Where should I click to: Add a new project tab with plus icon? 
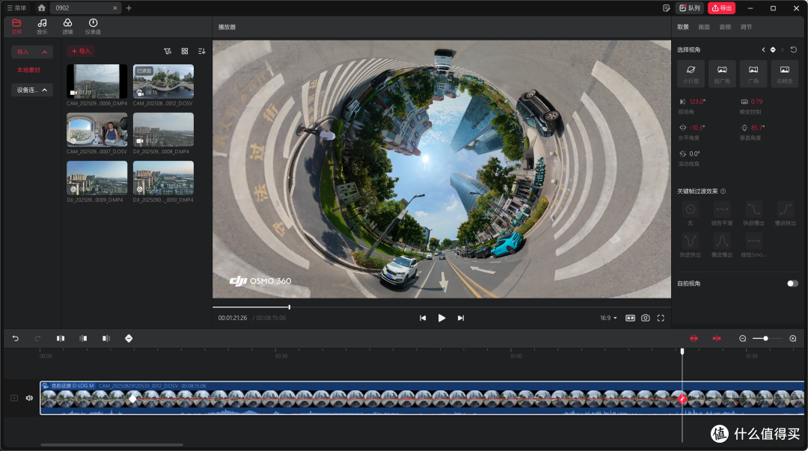click(x=129, y=7)
